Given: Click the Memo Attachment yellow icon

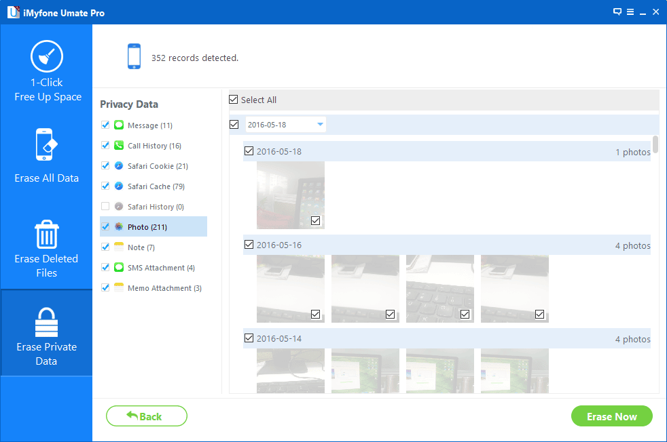Looking at the screenshot, I should [x=119, y=288].
